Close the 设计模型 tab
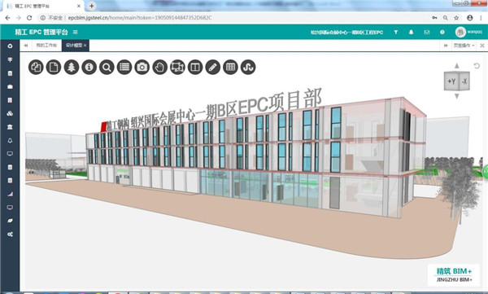Image resolution: width=488 pixels, height=294 pixels. click(x=85, y=46)
